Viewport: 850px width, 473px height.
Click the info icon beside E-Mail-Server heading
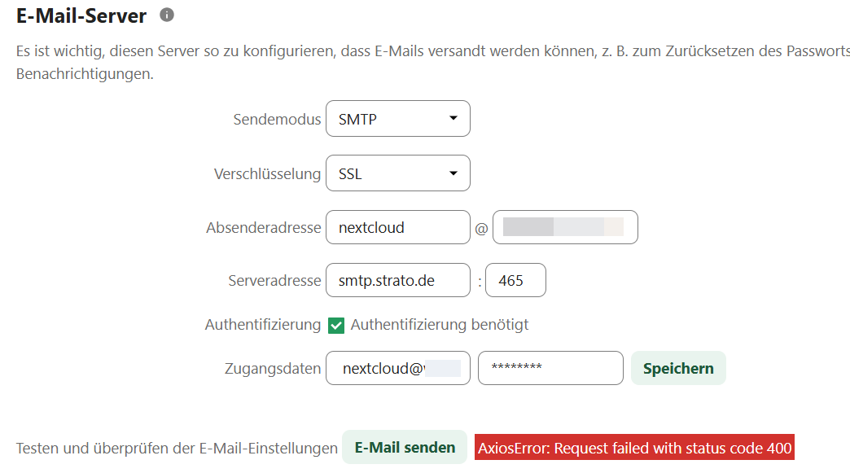point(167,15)
